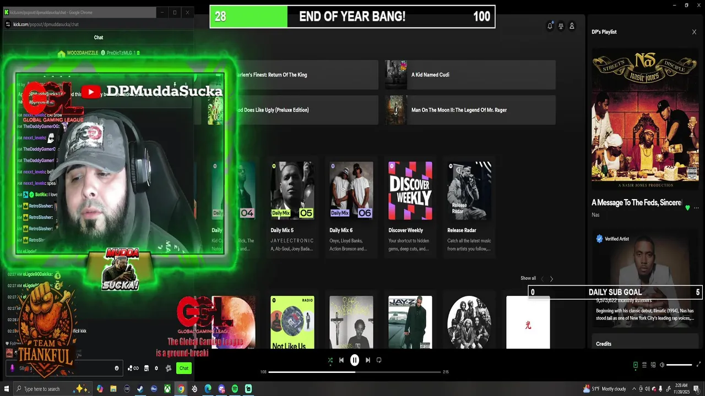Open system tray volume icon
The width and height of the screenshot is (705, 396).
647,389
